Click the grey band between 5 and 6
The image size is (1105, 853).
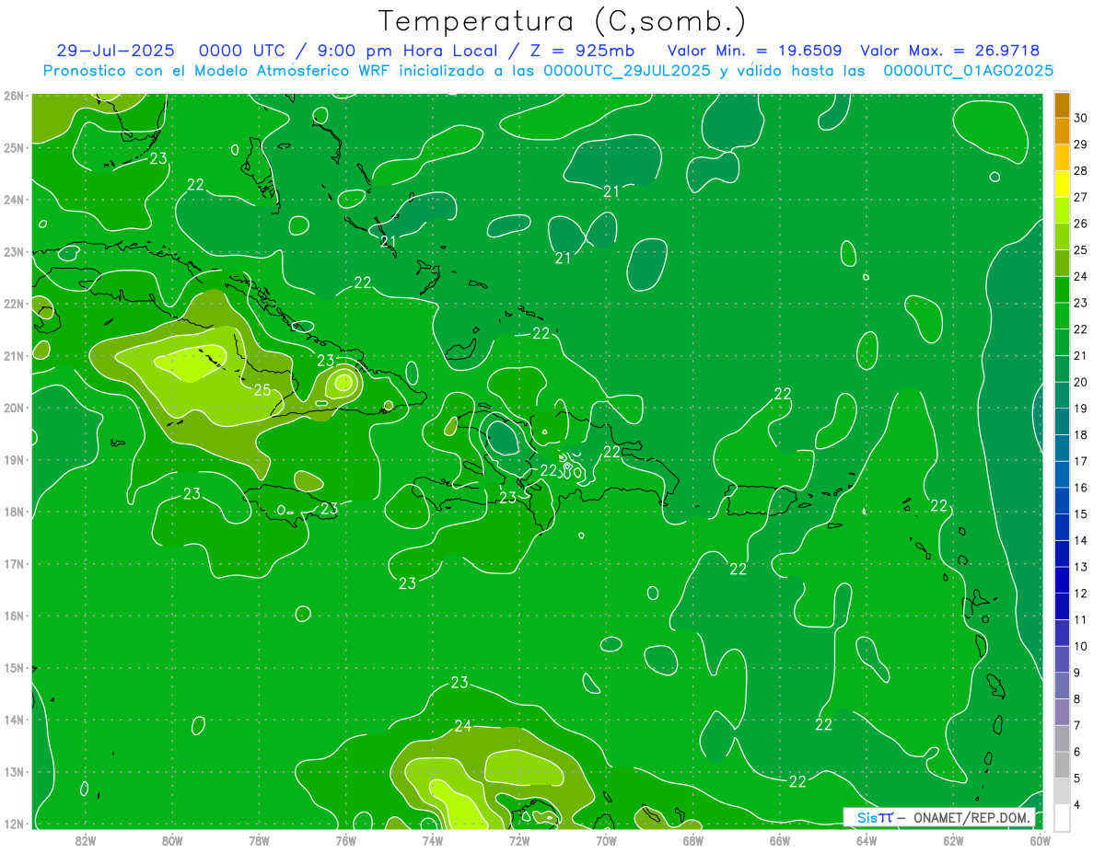tap(1063, 765)
